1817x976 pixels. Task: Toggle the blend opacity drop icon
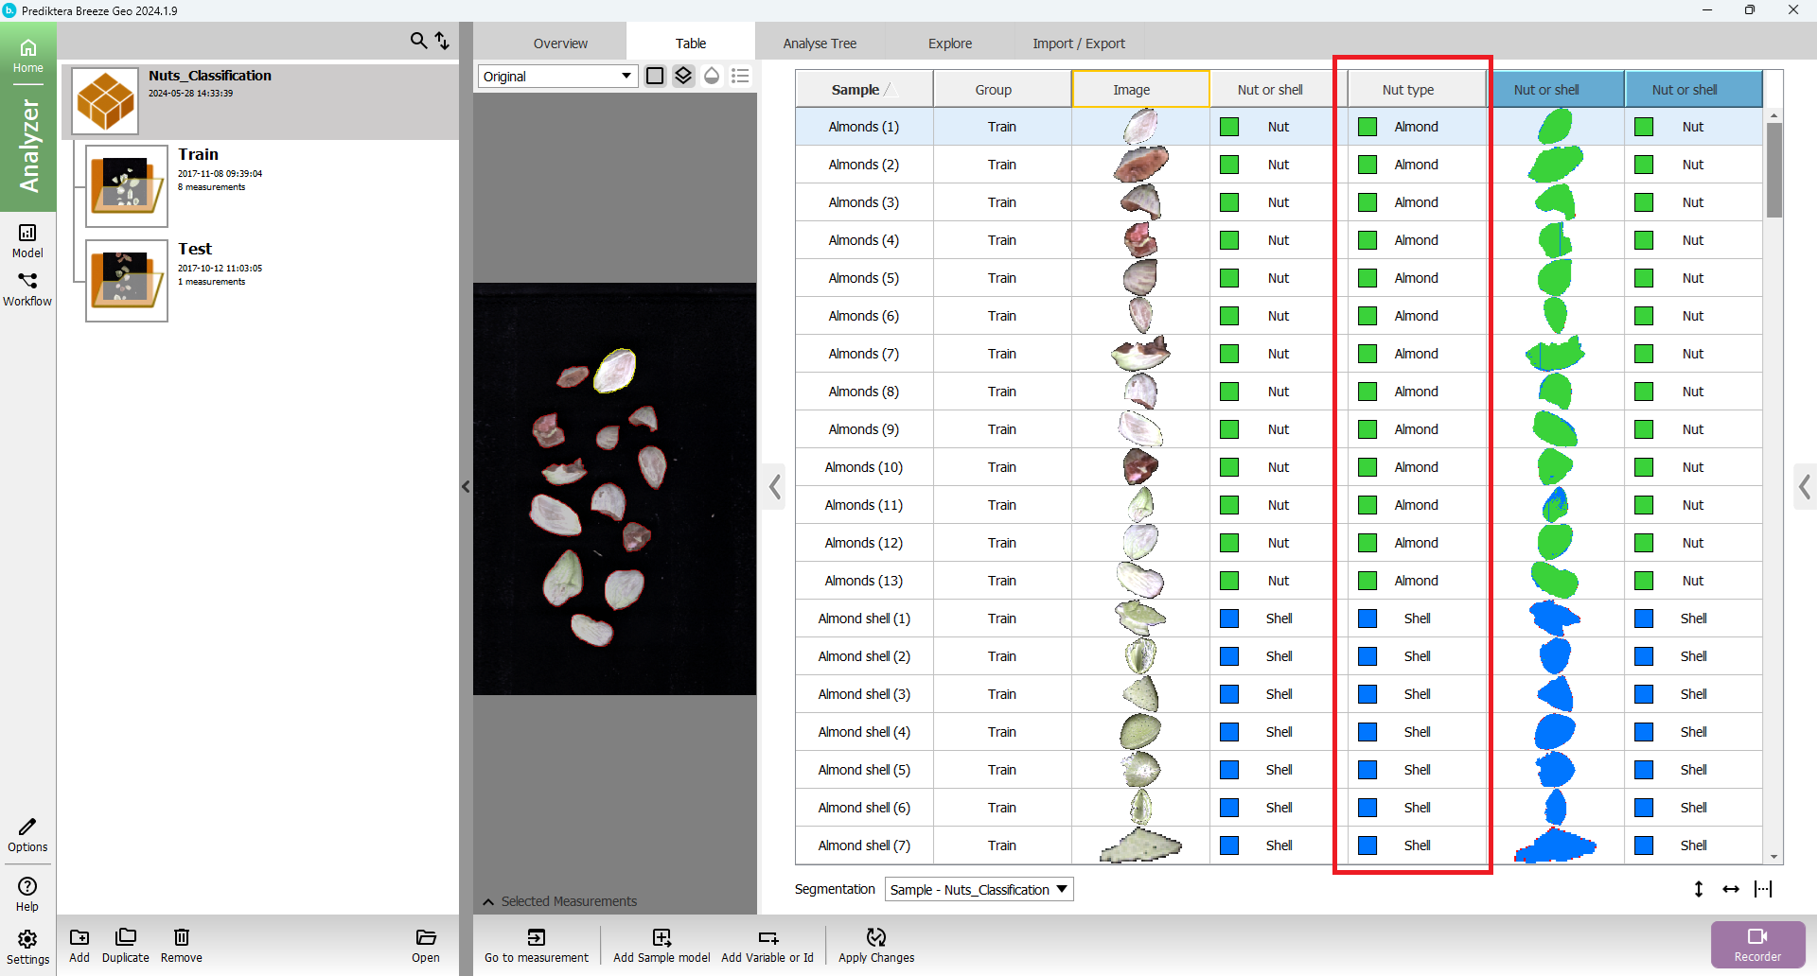[712, 76]
